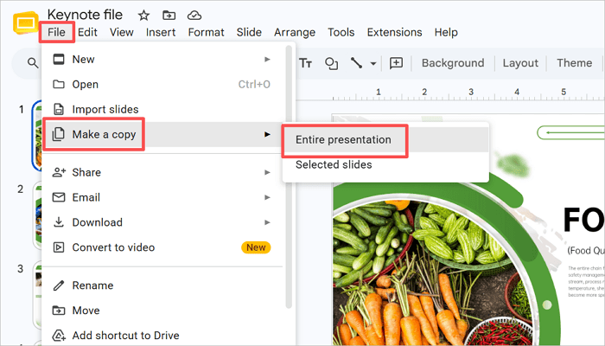This screenshot has width=605, height=346.
Task: Click the Keynote file title
Action: tap(85, 15)
